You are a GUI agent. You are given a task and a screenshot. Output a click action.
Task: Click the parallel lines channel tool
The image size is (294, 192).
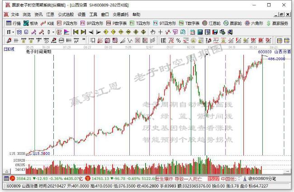coord(153,40)
